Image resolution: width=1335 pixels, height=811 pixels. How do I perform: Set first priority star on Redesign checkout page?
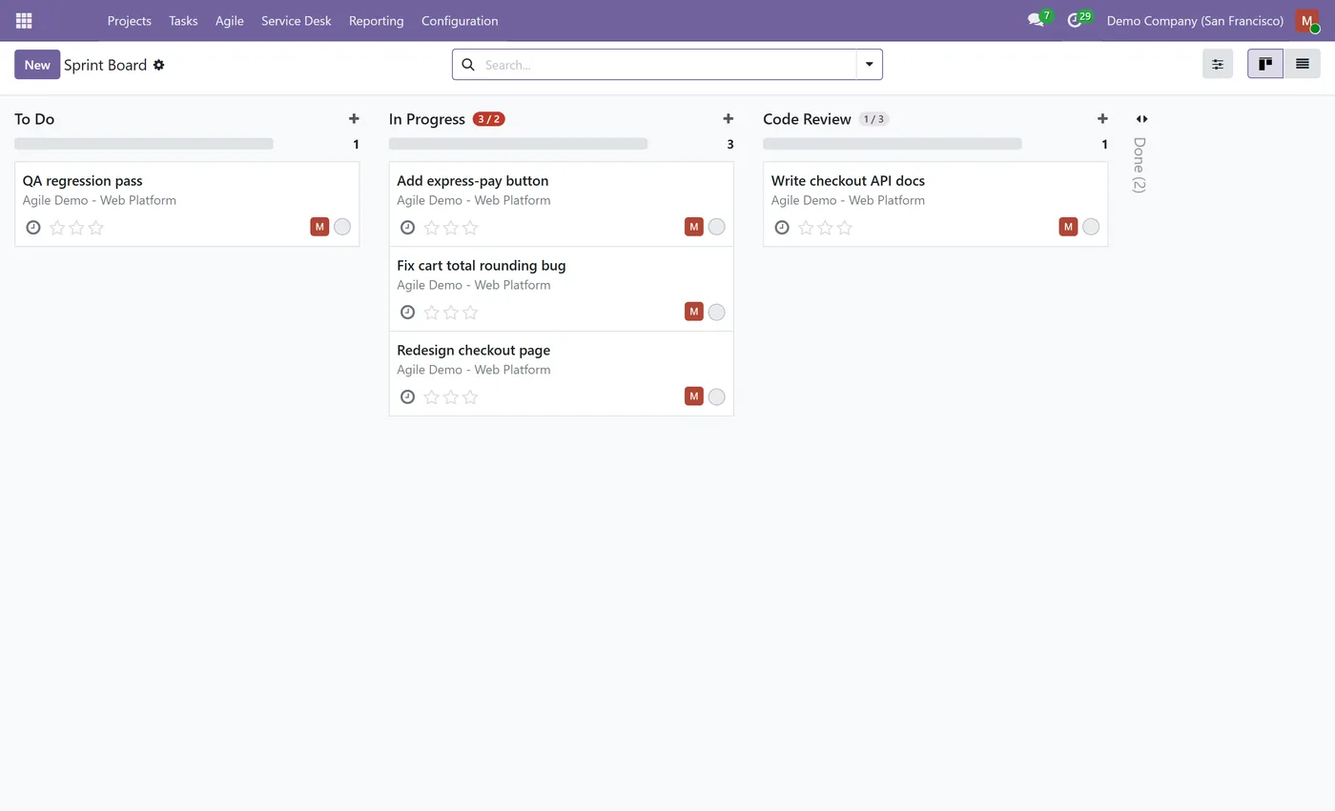pyautogui.click(x=432, y=397)
